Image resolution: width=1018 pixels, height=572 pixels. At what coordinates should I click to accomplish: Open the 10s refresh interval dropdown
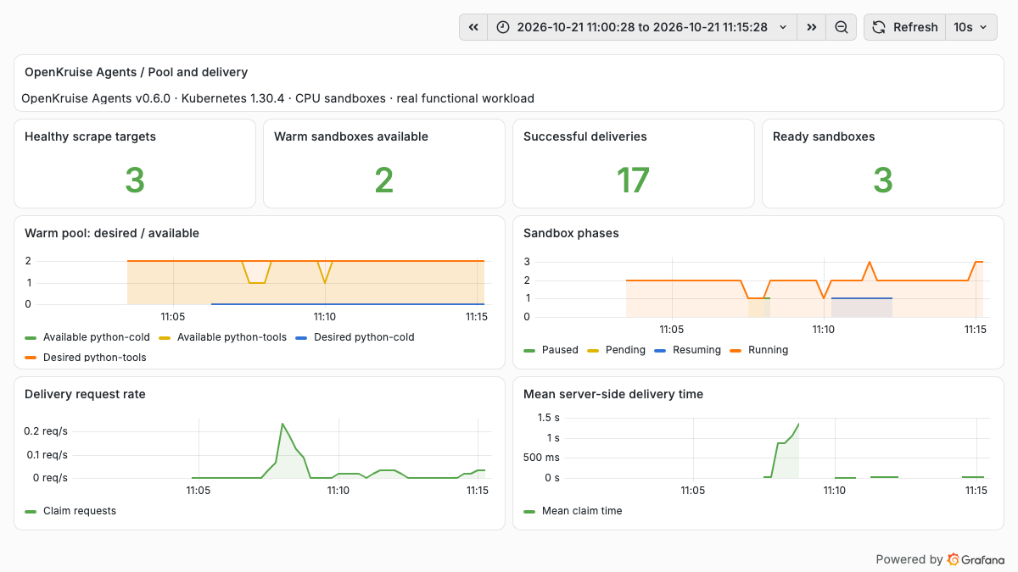tap(970, 27)
